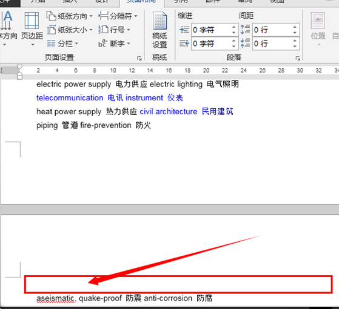The image size is (339, 309).
Task: Open 纸张大小 paper size options
Action: point(69,30)
